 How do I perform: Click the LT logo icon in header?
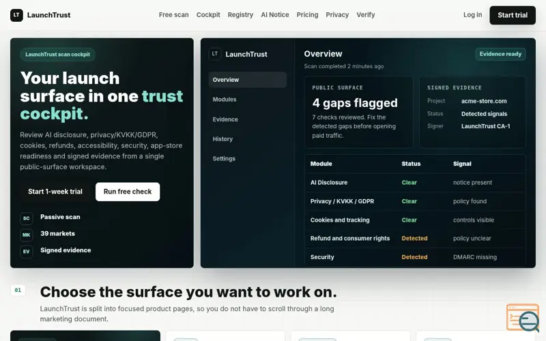coord(16,15)
